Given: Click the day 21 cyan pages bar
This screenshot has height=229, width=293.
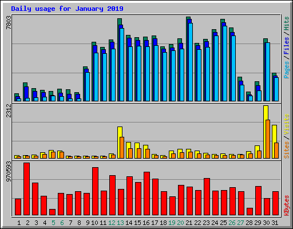Looking at the screenshot, I should pos(191,62).
